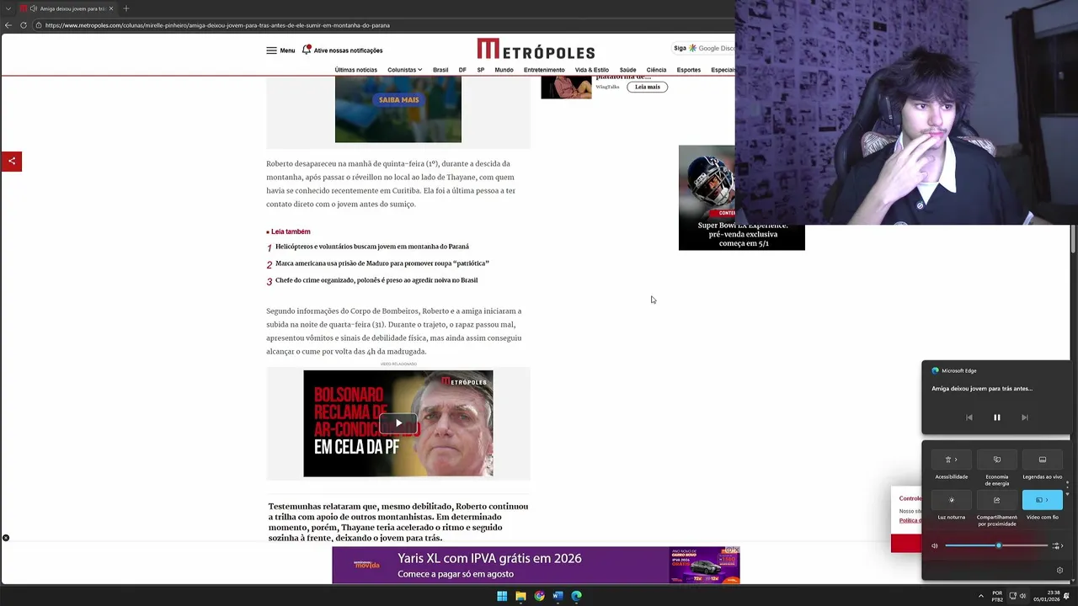
Task: Click the address bar URL
Action: (217, 25)
